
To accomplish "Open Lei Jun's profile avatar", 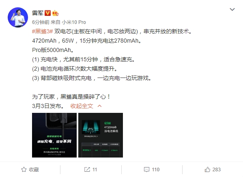I will [18, 17].
